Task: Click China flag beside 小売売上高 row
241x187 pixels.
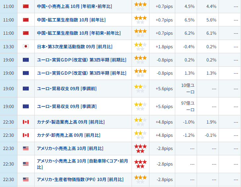Action: pos(26,6)
